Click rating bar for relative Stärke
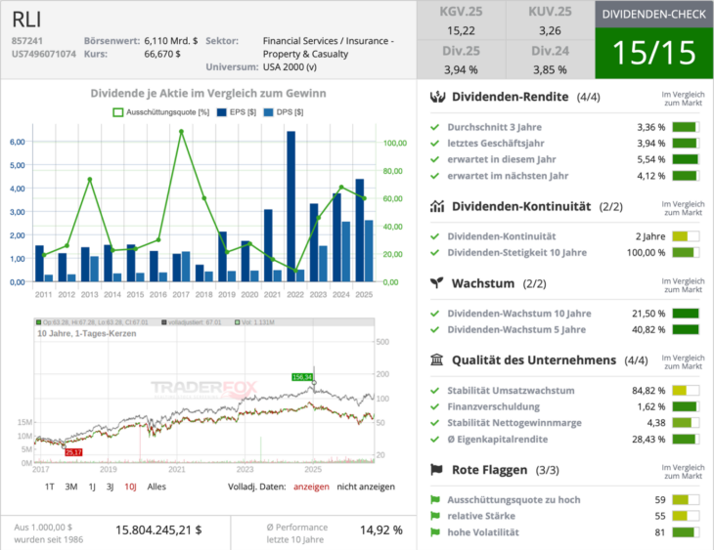Image resolution: width=714 pixels, height=550 pixels. click(x=686, y=516)
